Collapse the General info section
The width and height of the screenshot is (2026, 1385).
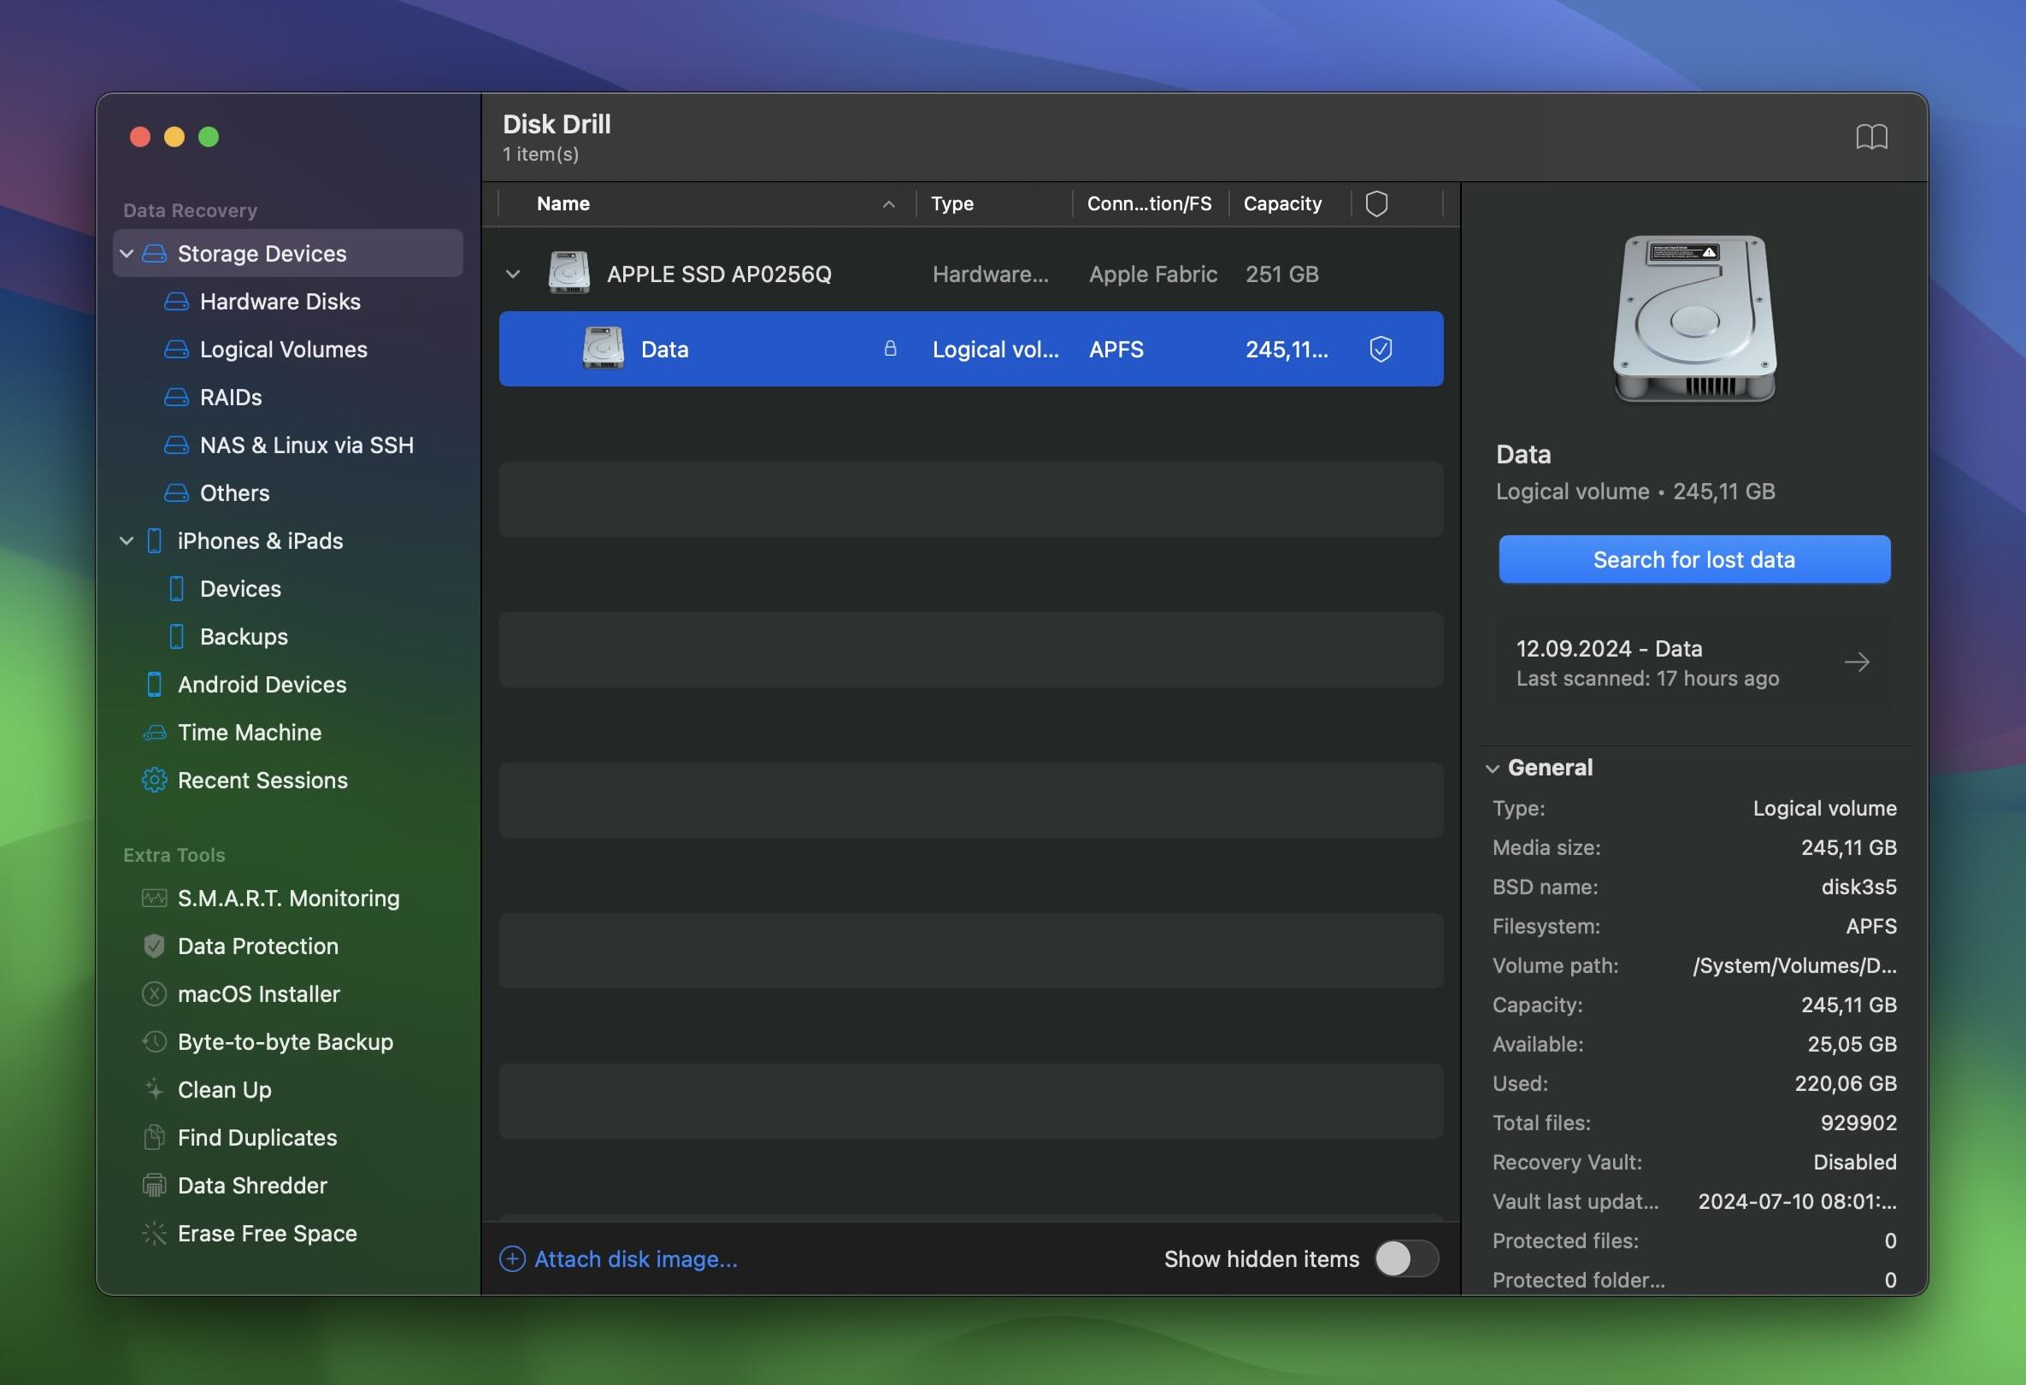pyautogui.click(x=1493, y=769)
